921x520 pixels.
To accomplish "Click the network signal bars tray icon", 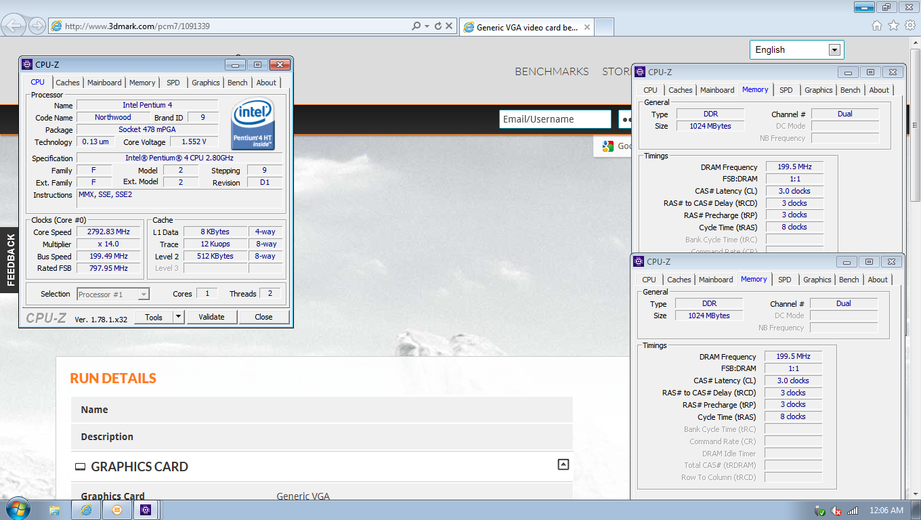I will [853, 511].
